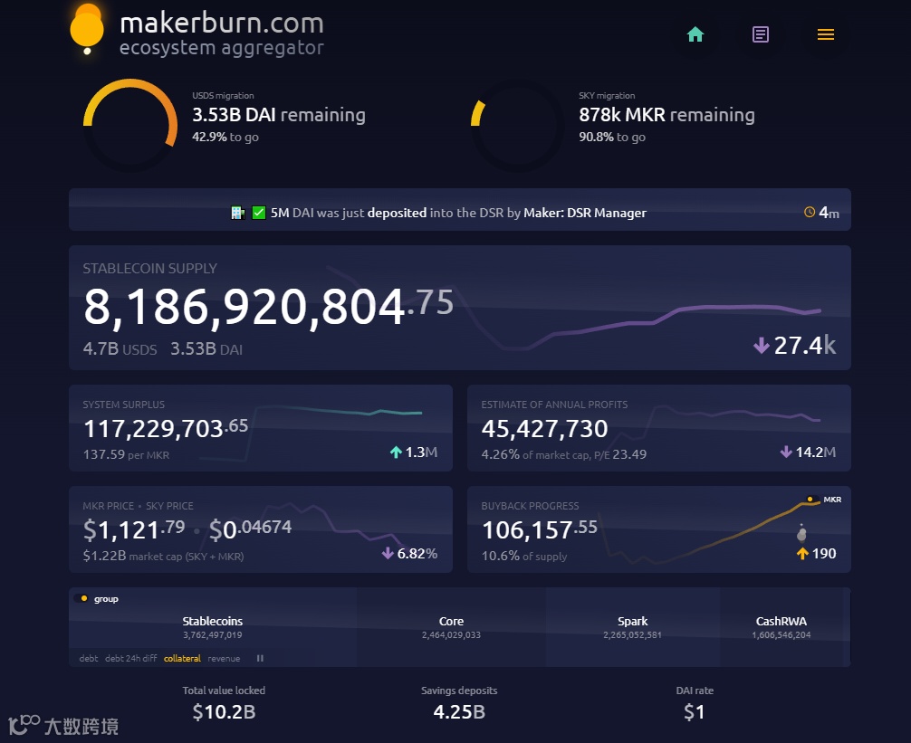Open the hamburger menu
Viewport: 911px width, 743px height.
point(826,34)
